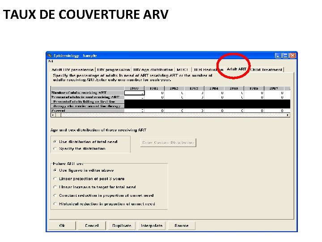
Task: Minimize the Epidemiology Sample window
Action: pyautogui.click(x=278, y=56)
